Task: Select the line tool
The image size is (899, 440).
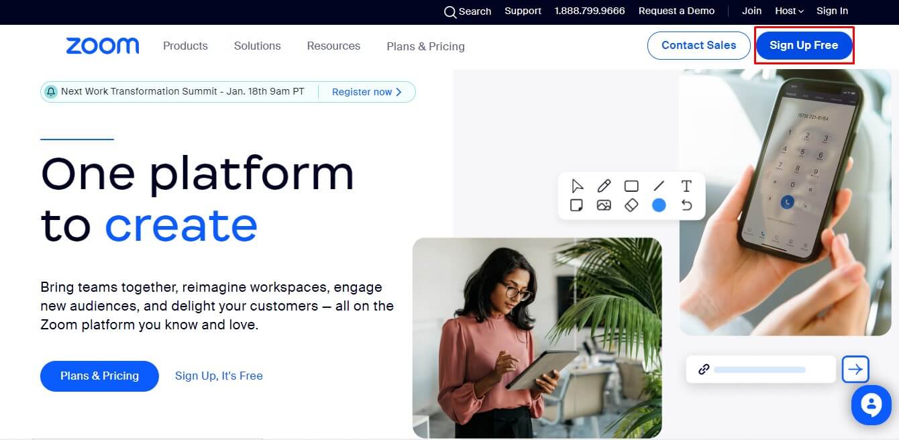Action: point(659,186)
